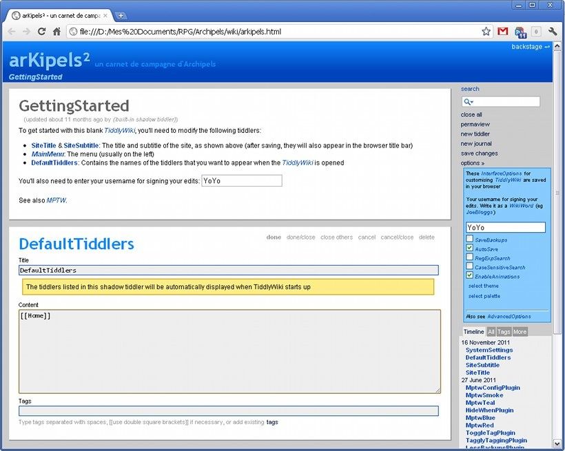Open Gmail extension icon

(x=503, y=32)
